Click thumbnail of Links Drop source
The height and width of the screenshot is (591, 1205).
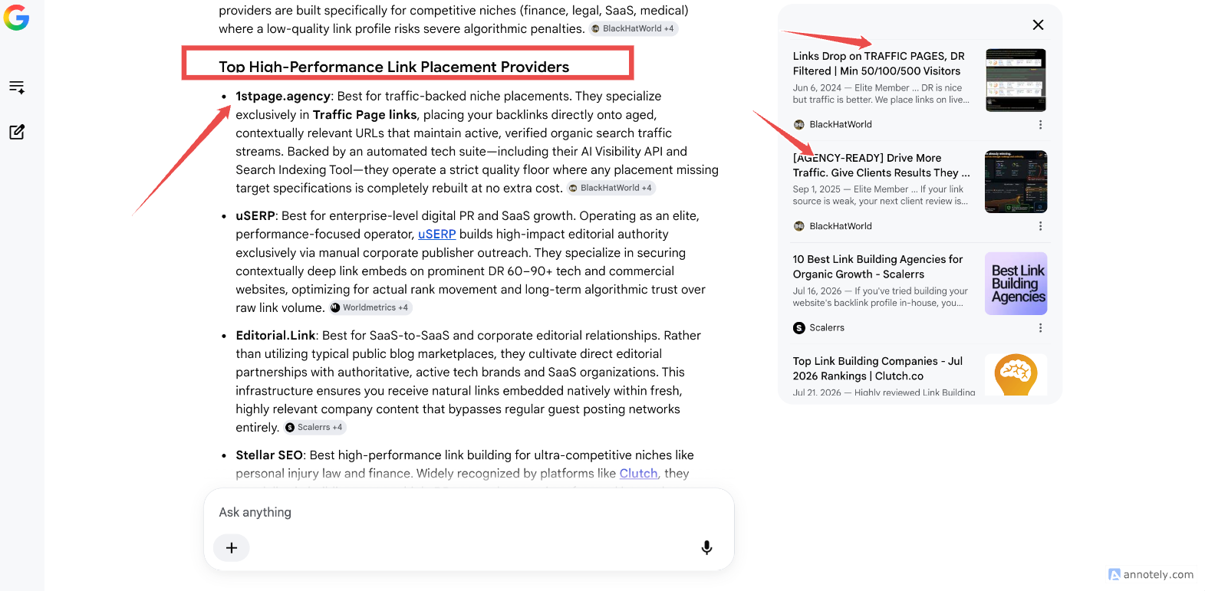[1016, 80]
